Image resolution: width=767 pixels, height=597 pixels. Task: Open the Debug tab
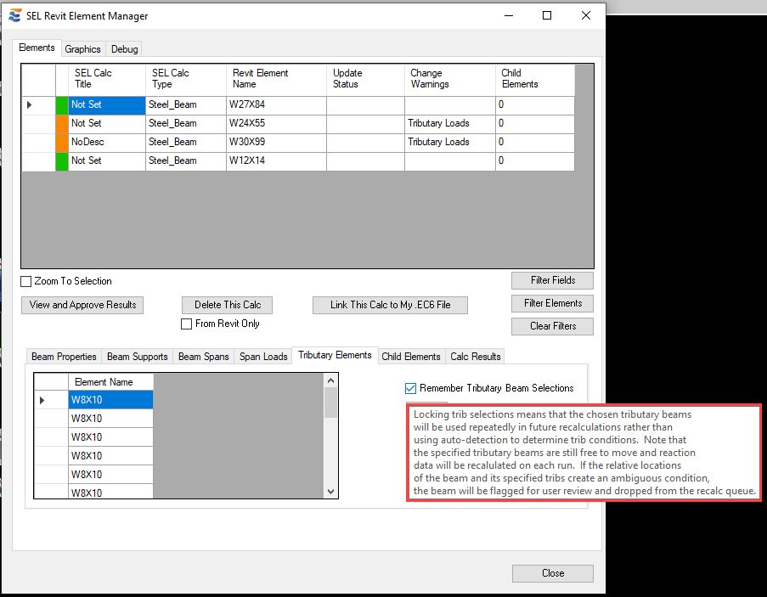tap(124, 49)
